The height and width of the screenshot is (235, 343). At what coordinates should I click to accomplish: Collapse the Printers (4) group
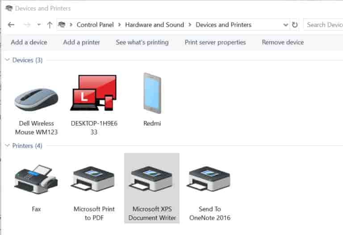[8, 146]
